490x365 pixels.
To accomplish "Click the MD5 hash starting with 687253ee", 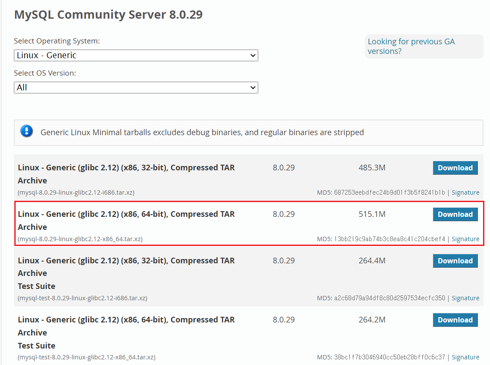I will (x=389, y=192).
